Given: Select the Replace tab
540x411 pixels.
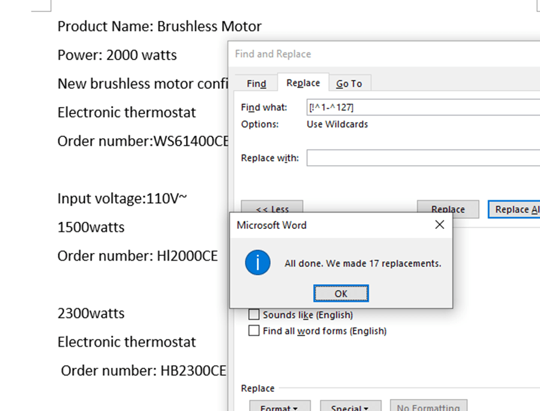Looking at the screenshot, I should pyautogui.click(x=303, y=83).
